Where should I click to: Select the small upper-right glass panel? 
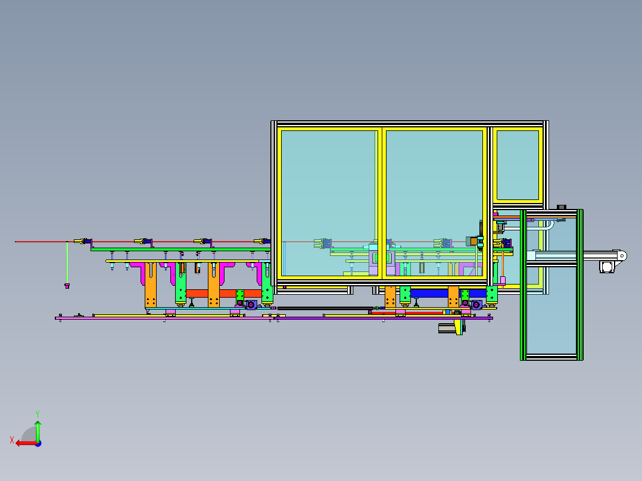point(518,165)
